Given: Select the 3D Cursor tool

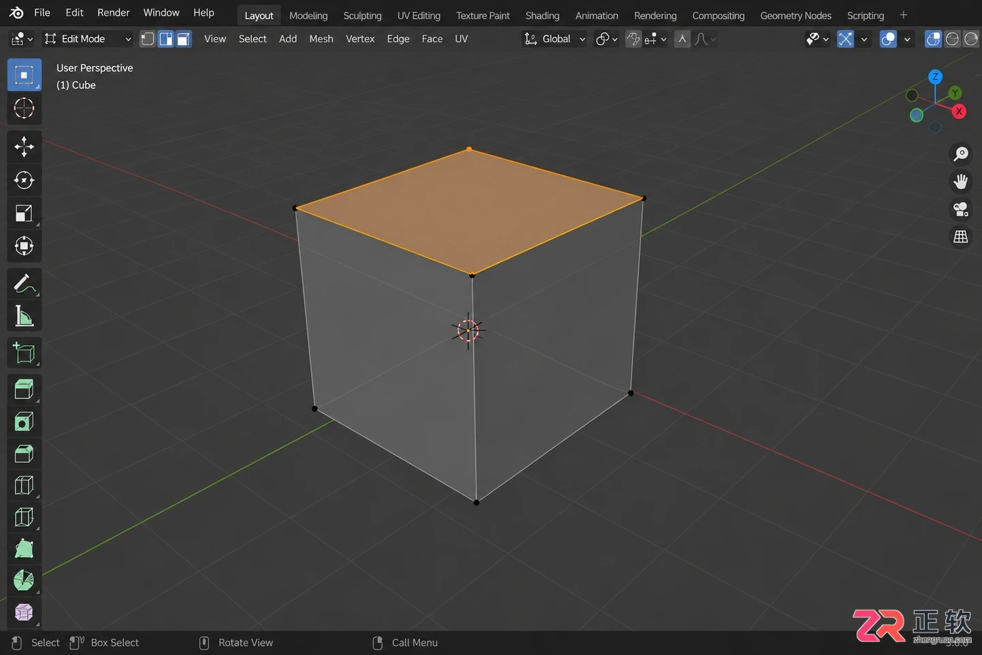Looking at the screenshot, I should (x=24, y=108).
